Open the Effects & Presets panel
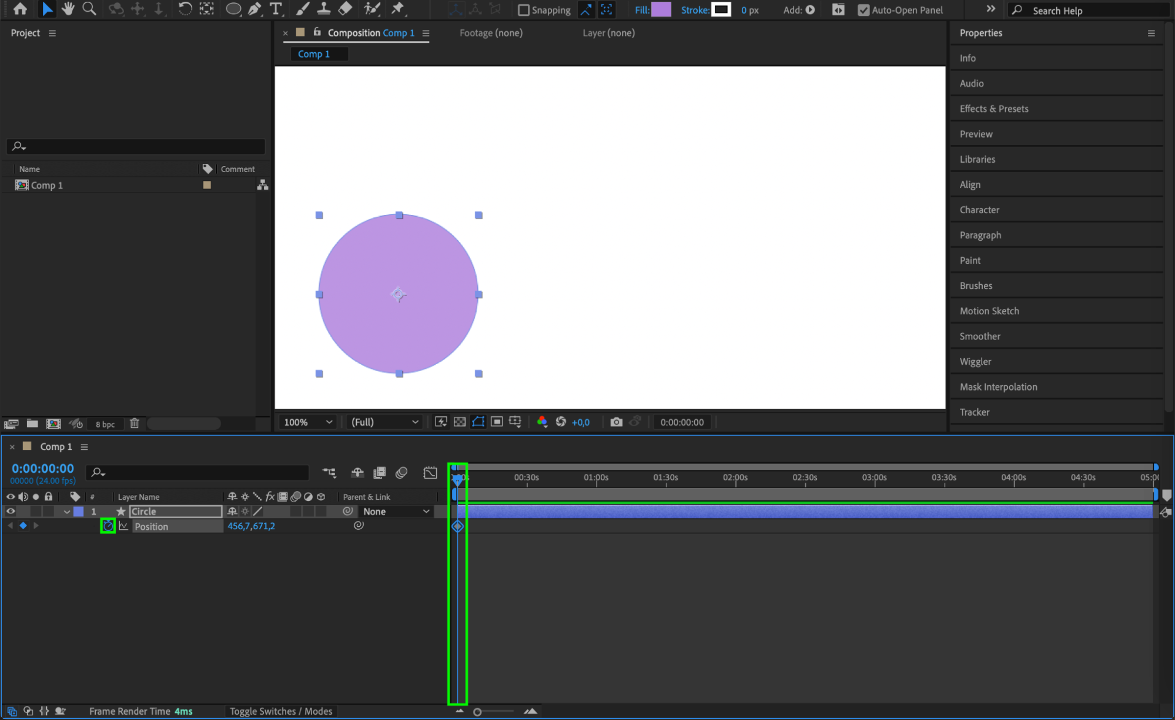The width and height of the screenshot is (1175, 720). point(993,109)
